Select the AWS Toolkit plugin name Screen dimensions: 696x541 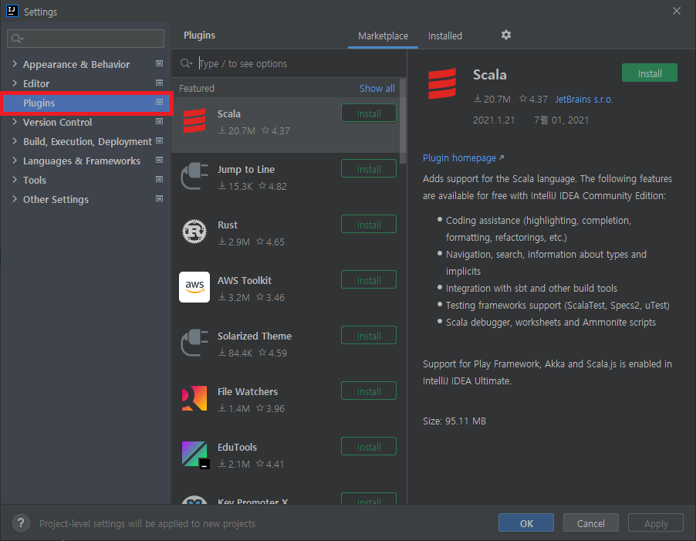coord(244,280)
